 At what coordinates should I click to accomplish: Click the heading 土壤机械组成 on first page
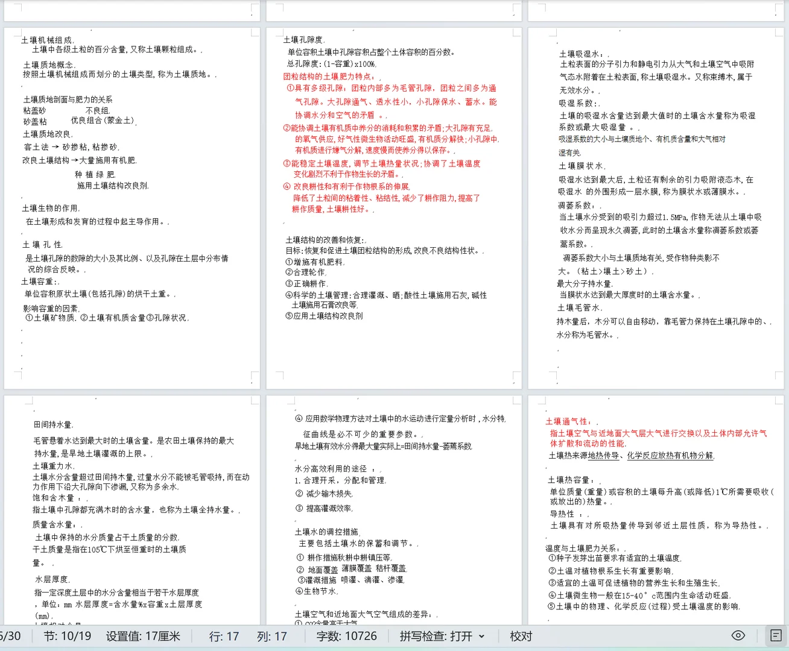click(48, 39)
